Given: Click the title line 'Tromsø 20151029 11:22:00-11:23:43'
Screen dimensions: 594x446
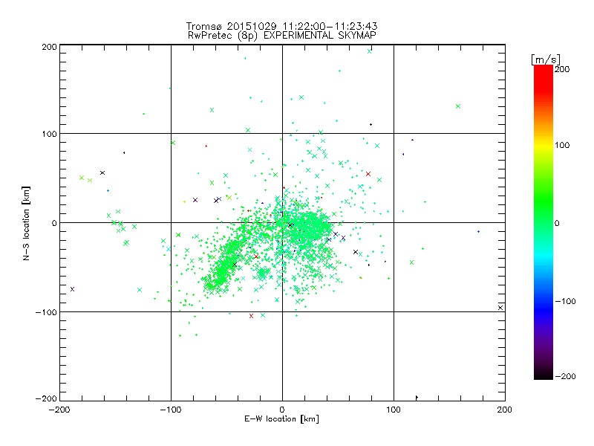Looking at the screenshot, I should (x=281, y=26).
